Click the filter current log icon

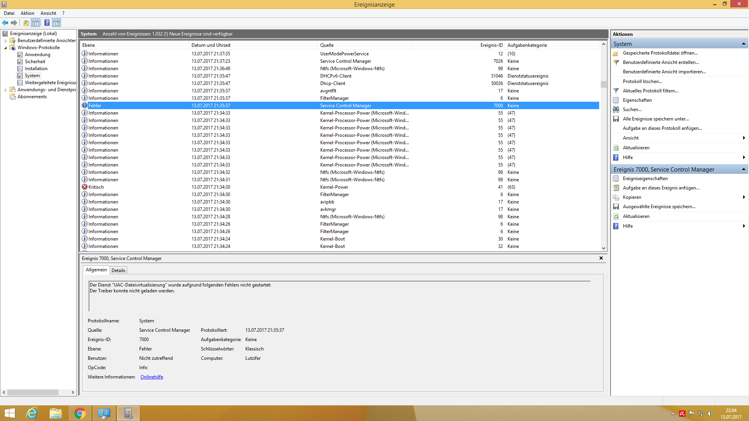pyautogui.click(x=616, y=91)
